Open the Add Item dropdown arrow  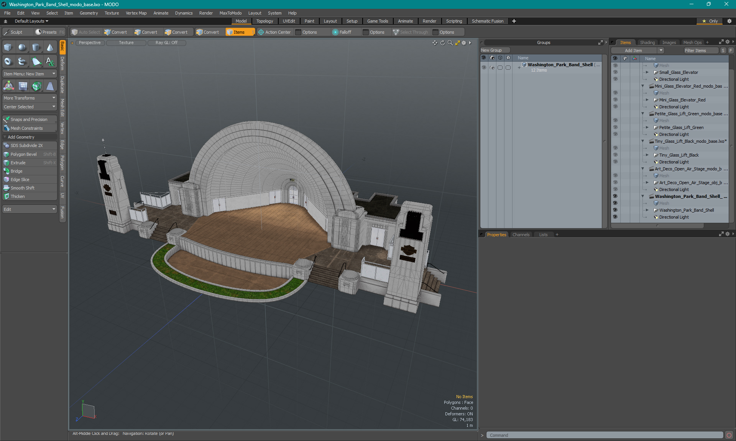pos(661,51)
